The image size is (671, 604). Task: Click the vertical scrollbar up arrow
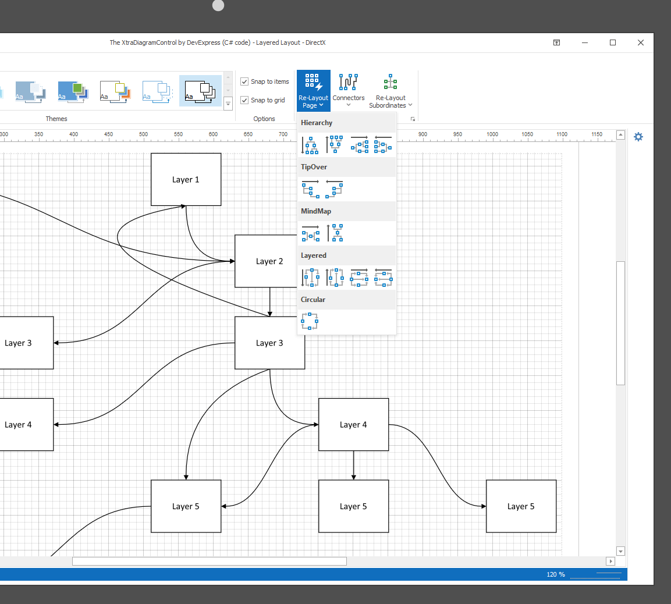point(620,135)
